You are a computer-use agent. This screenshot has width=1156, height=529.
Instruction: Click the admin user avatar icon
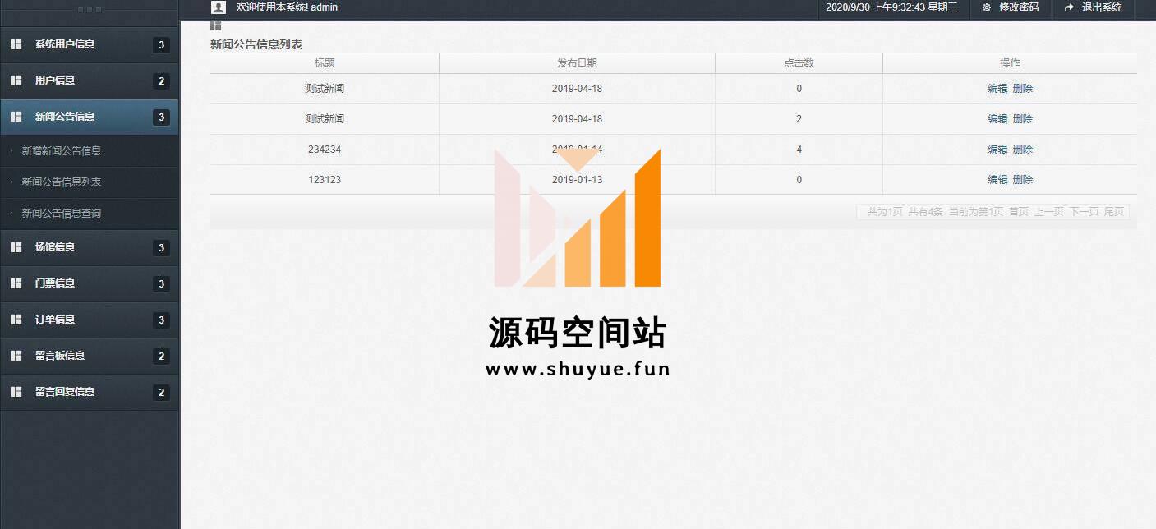[x=219, y=7]
